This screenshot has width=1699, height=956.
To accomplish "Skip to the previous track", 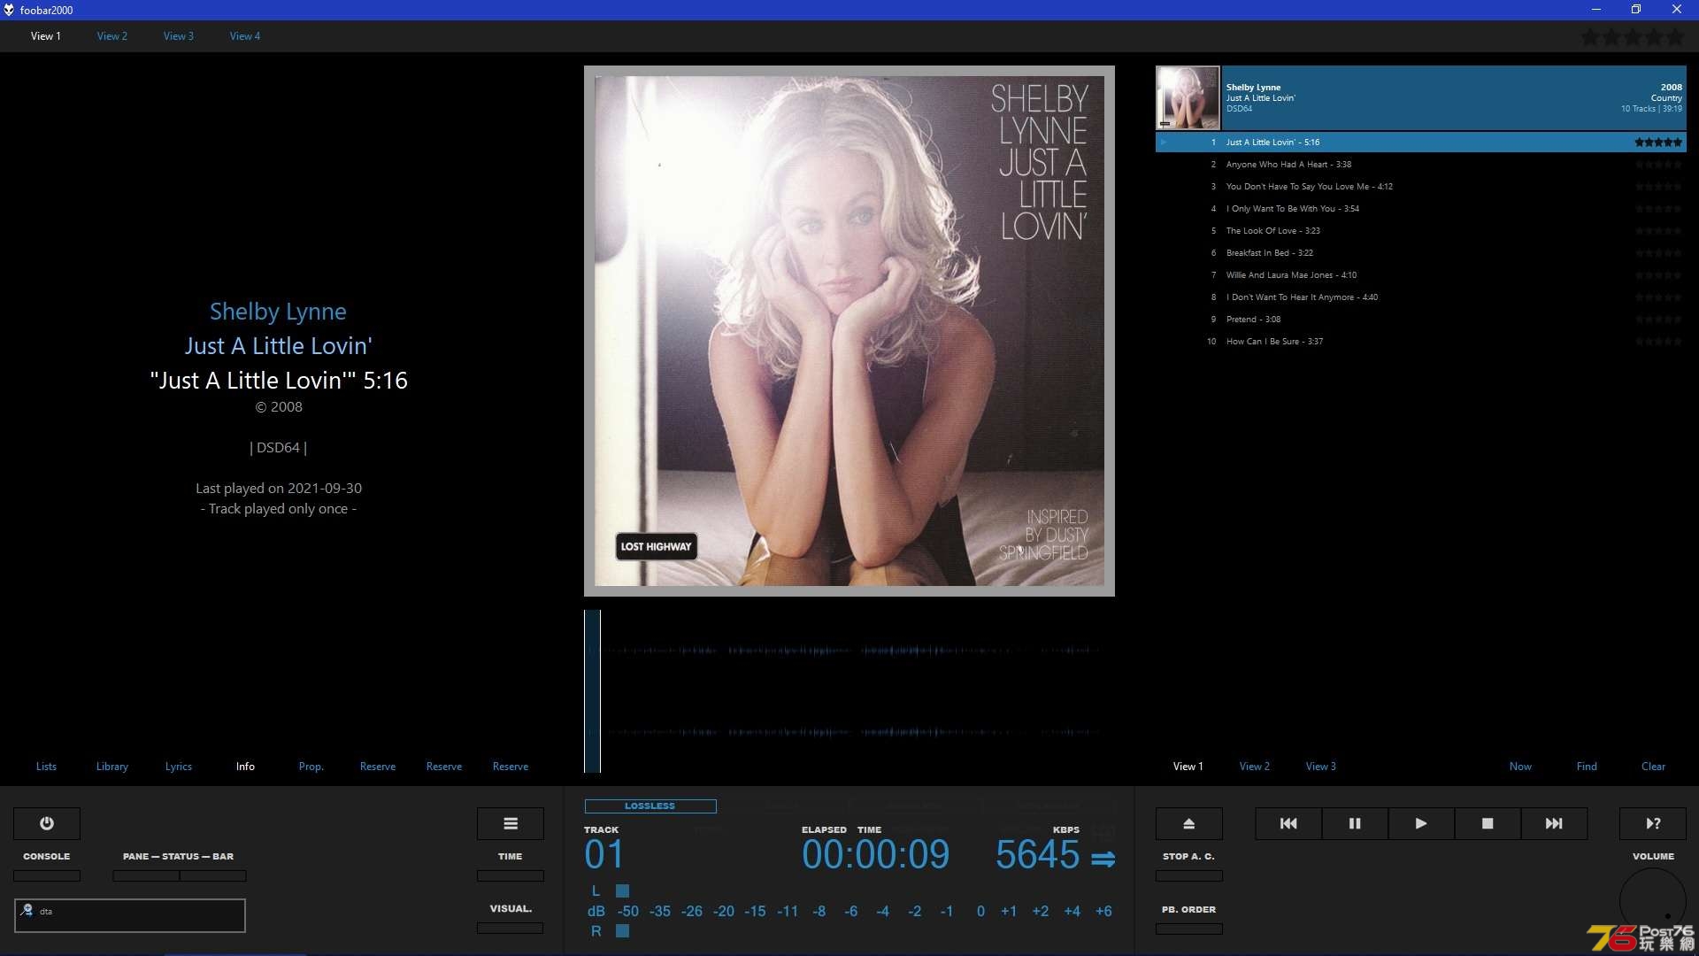I will coord(1288,823).
